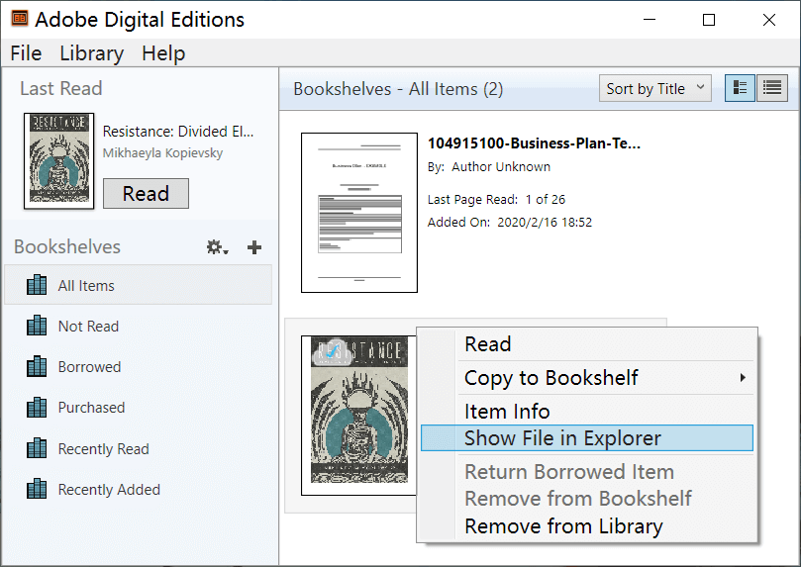This screenshot has width=801, height=567.
Task: Open bookshelf options gear icon
Action: click(x=217, y=247)
